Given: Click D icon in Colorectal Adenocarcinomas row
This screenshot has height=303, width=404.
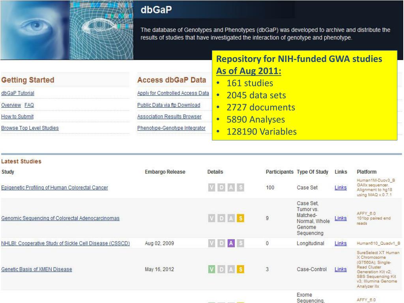Looking at the screenshot, I should click(221, 218).
